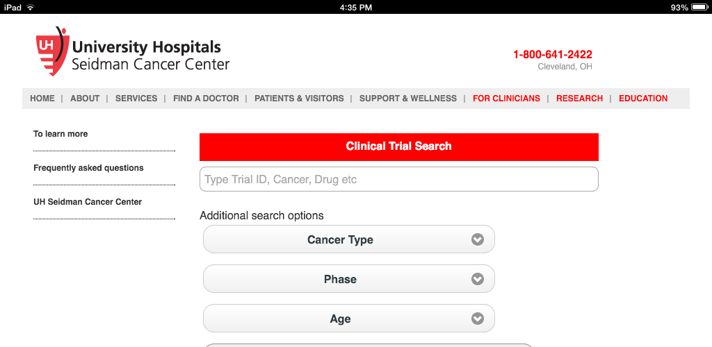Click the To learn more link

pyautogui.click(x=60, y=134)
